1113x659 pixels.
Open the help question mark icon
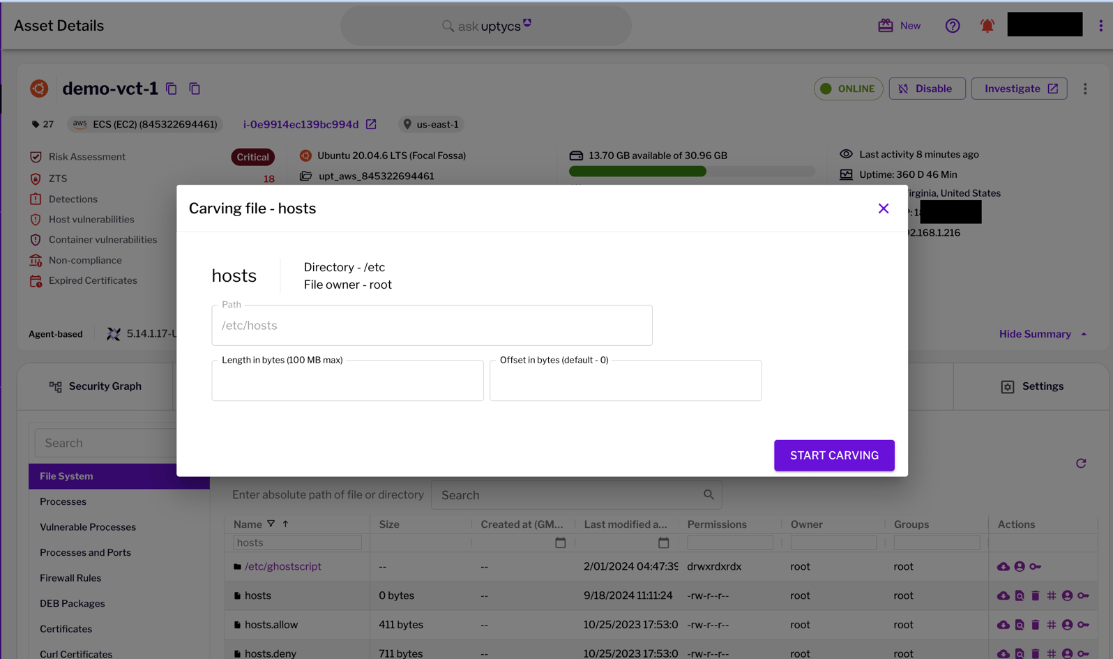click(x=952, y=26)
